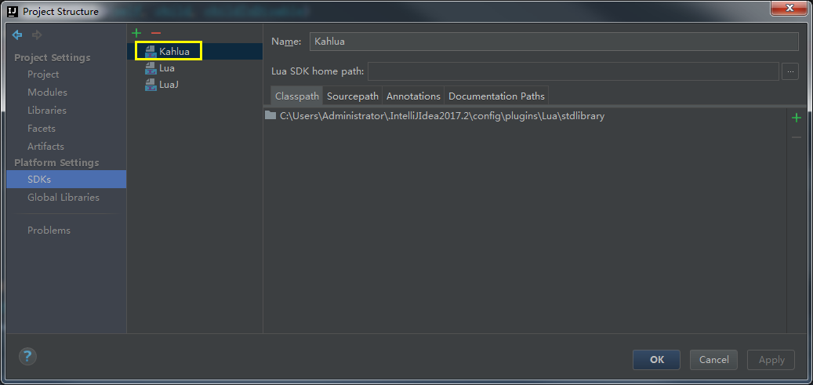
Task: Go back with the blue back arrow
Action: [x=17, y=35]
